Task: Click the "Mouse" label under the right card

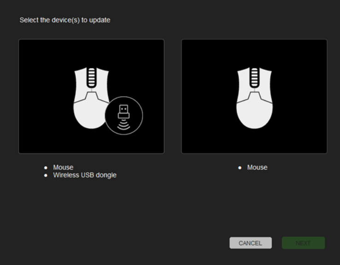Action: pyautogui.click(x=257, y=167)
